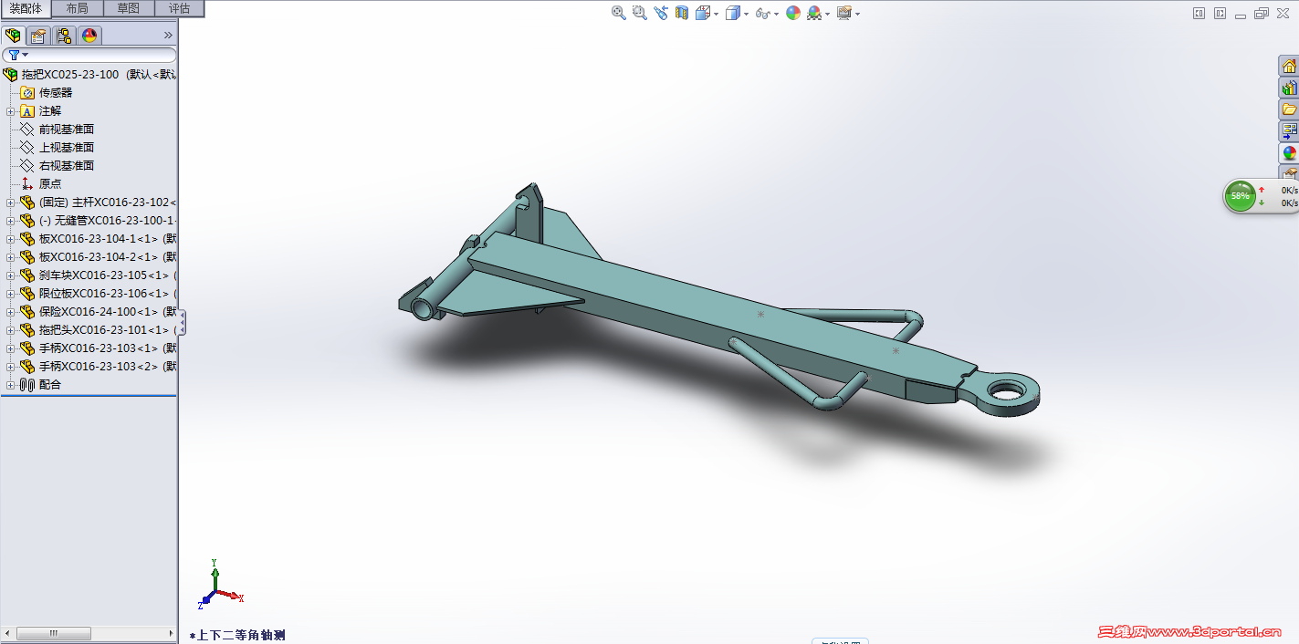
Task: Click the Zoom to Fit magnifier icon
Action: coord(618,13)
